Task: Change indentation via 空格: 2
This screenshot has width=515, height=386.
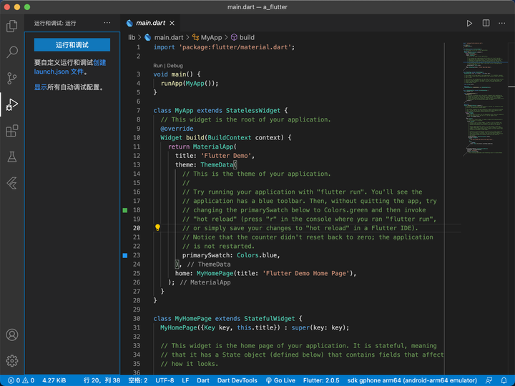Action: click(x=138, y=380)
